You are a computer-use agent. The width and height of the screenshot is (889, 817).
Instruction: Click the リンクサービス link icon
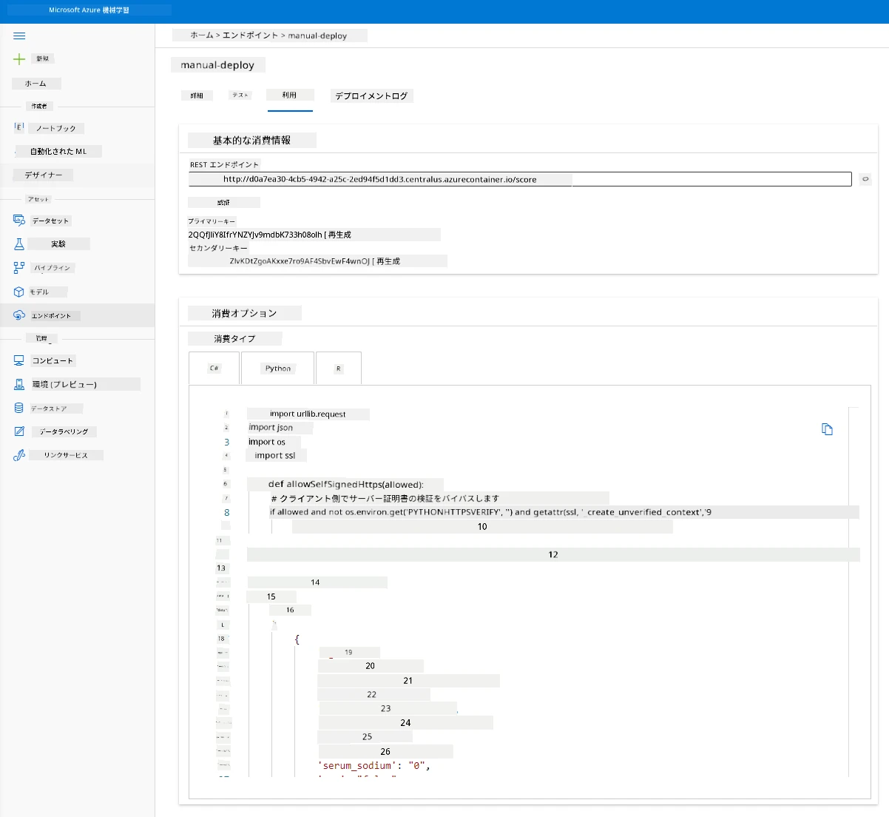[19, 455]
